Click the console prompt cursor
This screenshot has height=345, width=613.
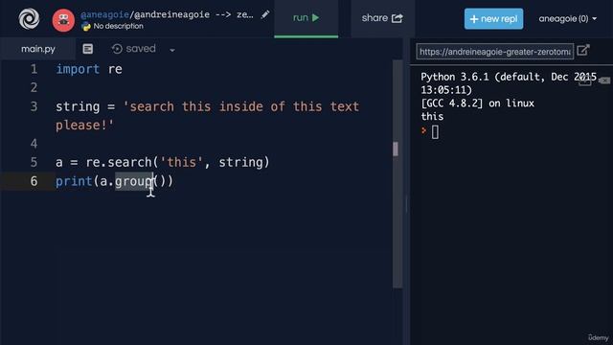[435, 132]
